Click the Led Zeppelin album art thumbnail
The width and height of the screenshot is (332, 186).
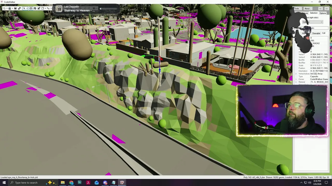click(59, 9)
